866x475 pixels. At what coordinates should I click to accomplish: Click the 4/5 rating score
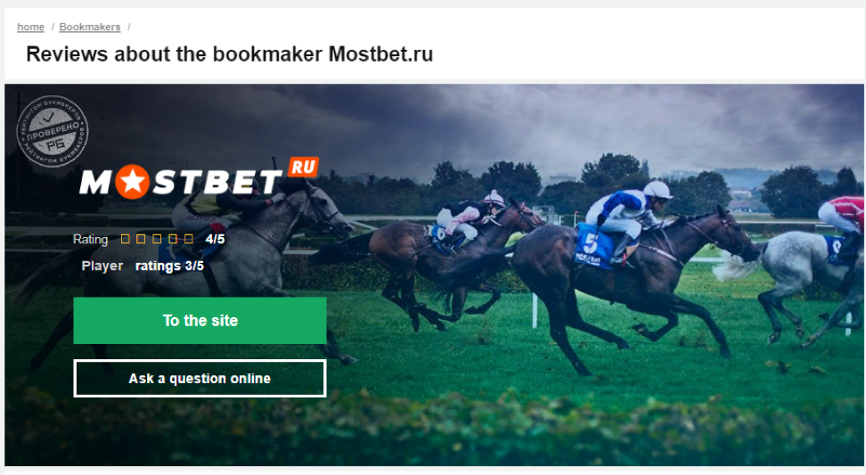tap(215, 239)
